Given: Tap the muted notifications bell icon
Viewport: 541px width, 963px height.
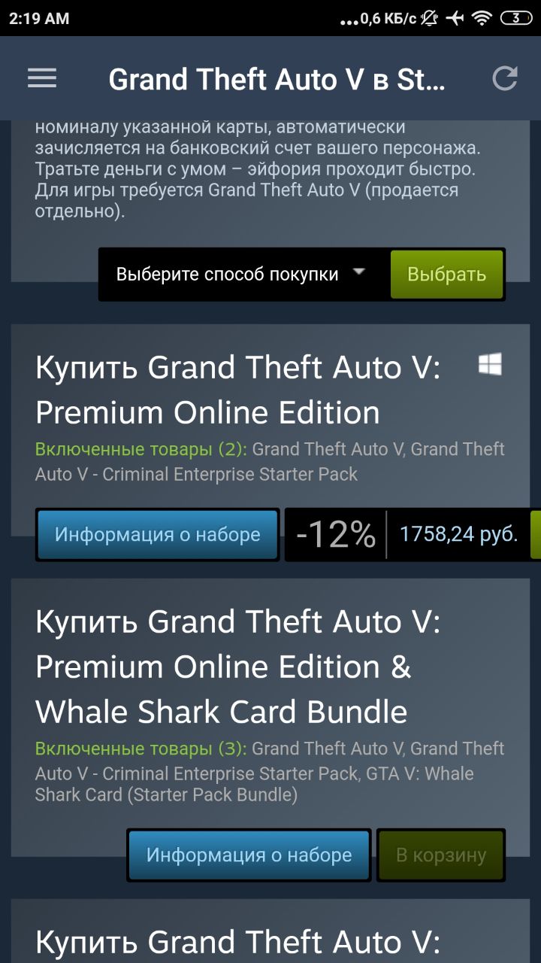Looking at the screenshot, I should (429, 18).
